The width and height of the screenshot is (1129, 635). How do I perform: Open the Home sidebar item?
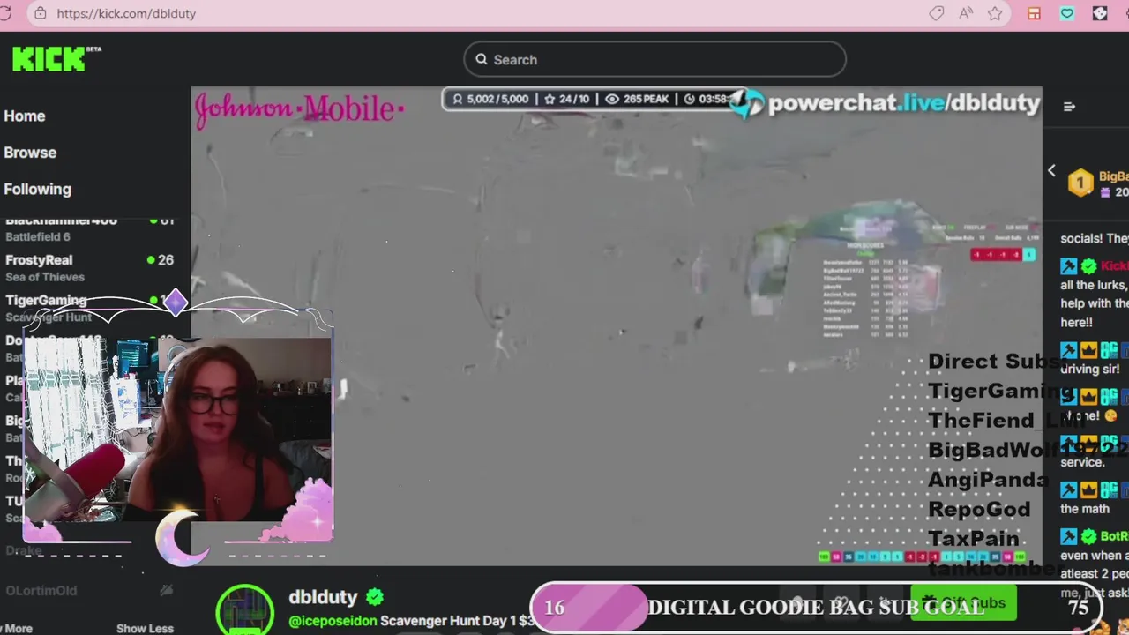click(x=25, y=116)
